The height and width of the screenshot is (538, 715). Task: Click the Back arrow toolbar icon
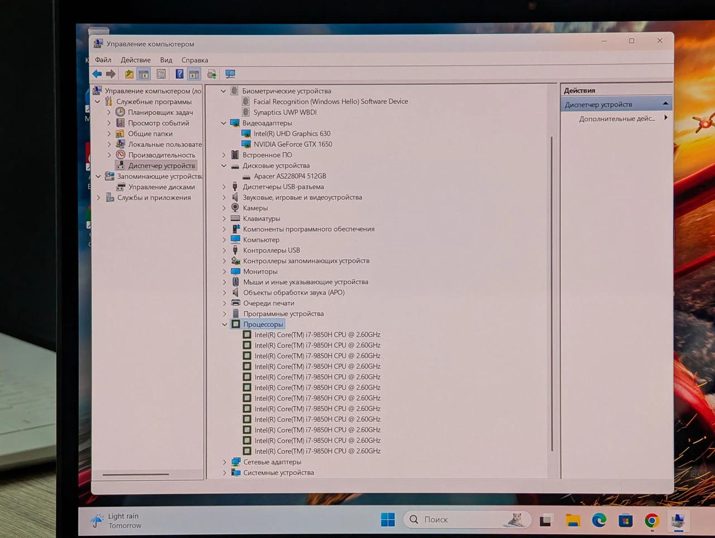97,74
